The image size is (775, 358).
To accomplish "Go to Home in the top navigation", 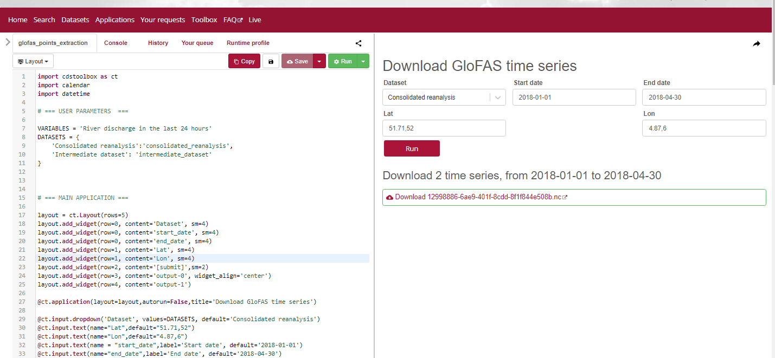I will [17, 19].
